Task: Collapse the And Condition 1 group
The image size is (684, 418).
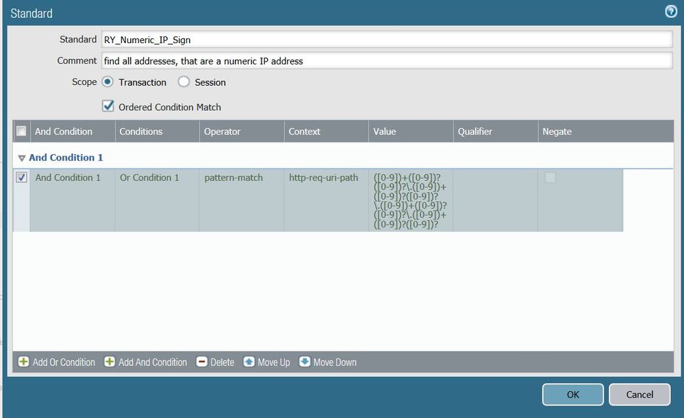Action: coord(22,158)
